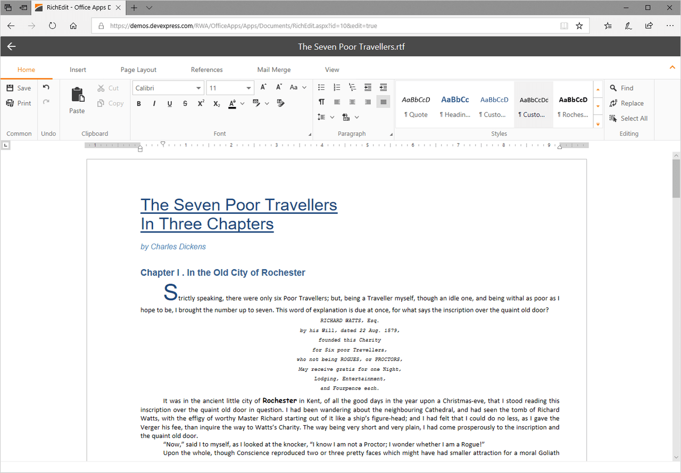681x473 pixels.
Task: Align paragraph text left
Action: point(337,102)
